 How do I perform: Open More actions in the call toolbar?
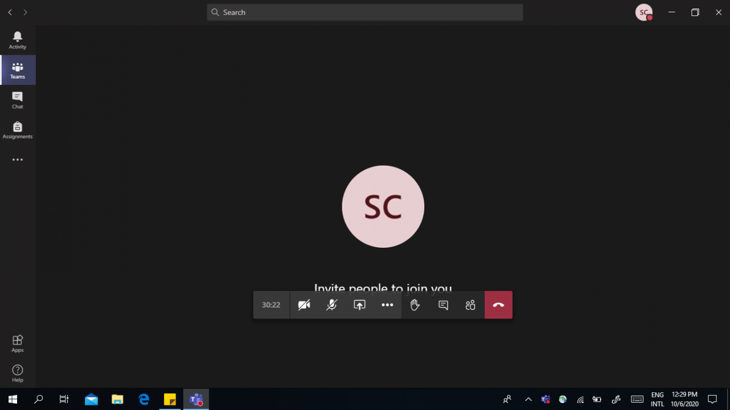tap(387, 305)
